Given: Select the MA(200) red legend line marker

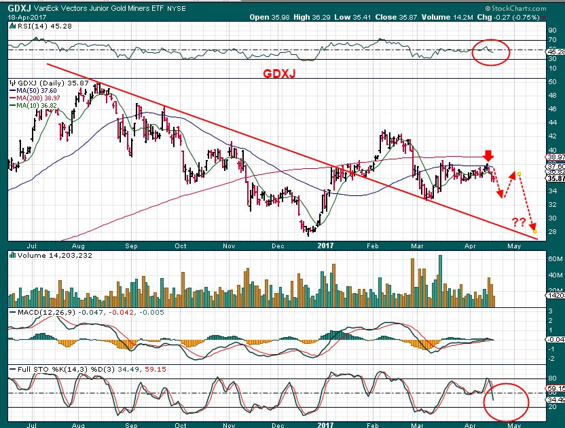Looking at the screenshot, I should 13,98.
